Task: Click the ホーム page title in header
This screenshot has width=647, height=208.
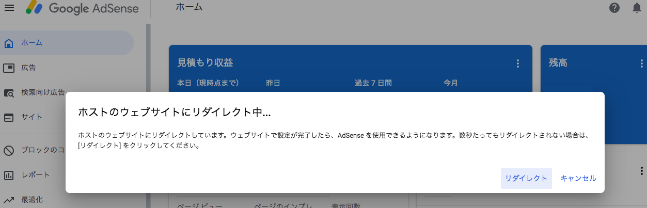Action: 189,7
